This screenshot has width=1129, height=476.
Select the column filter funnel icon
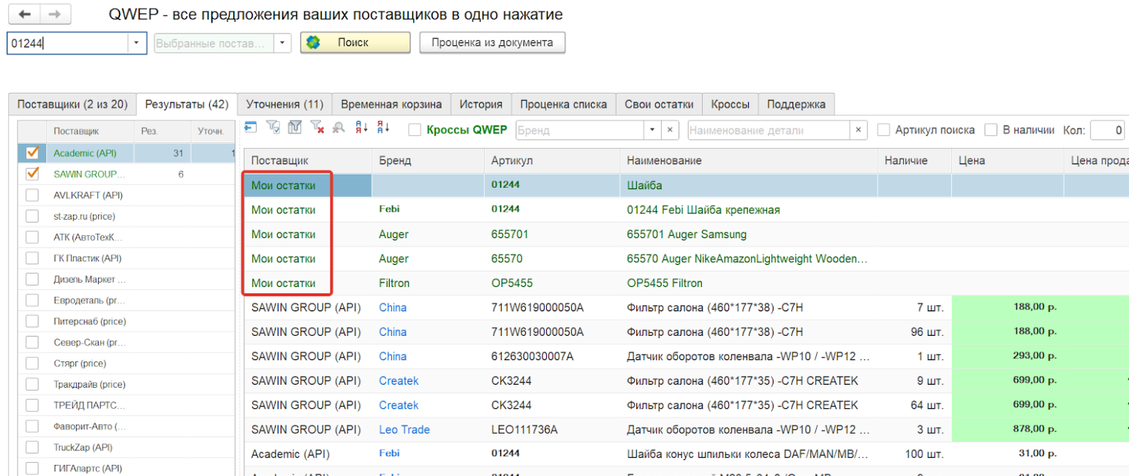[293, 128]
